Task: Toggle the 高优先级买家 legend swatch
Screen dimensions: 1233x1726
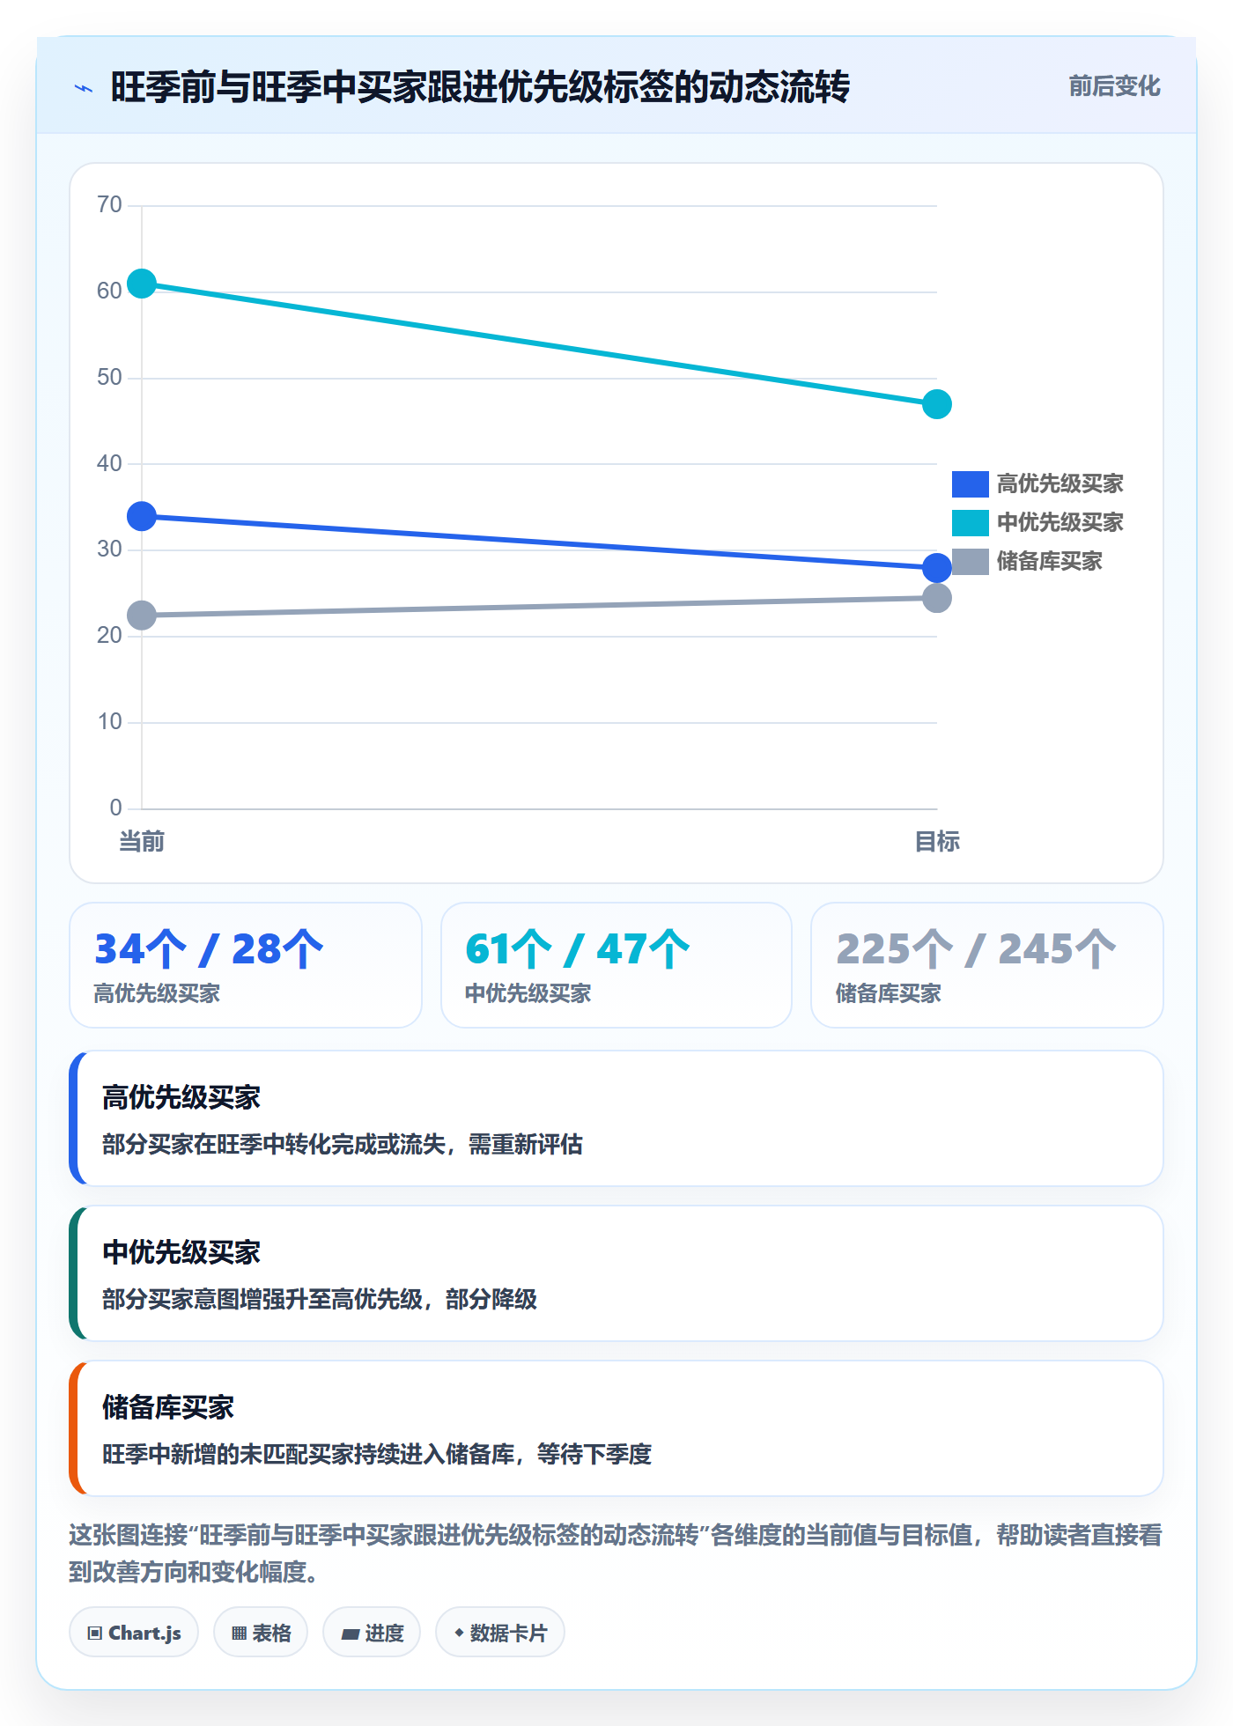Action: (x=970, y=484)
